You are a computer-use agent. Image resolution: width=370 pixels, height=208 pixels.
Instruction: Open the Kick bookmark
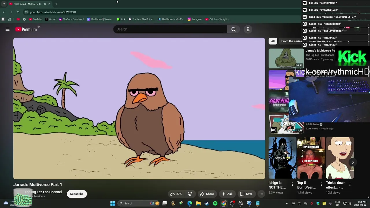(121, 19)
